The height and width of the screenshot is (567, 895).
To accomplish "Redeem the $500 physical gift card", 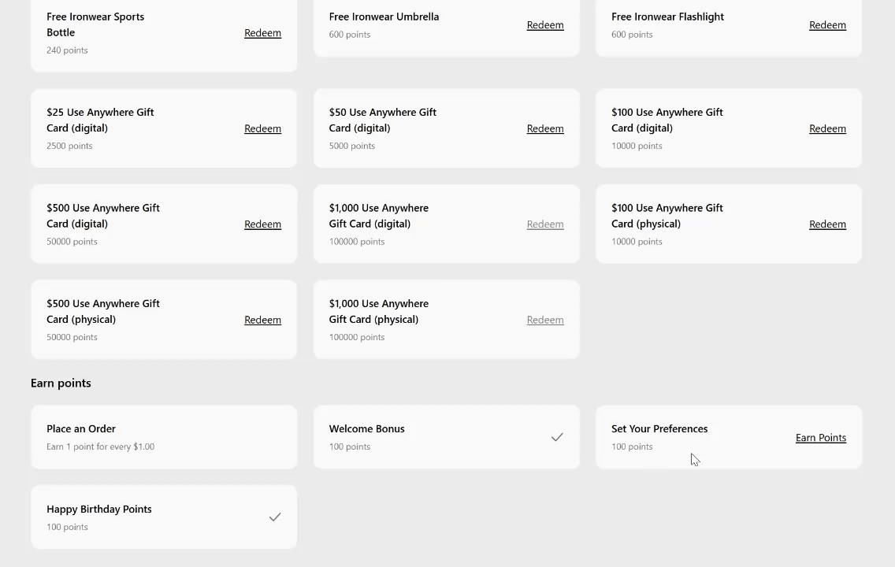I will [x=262, y=320].
